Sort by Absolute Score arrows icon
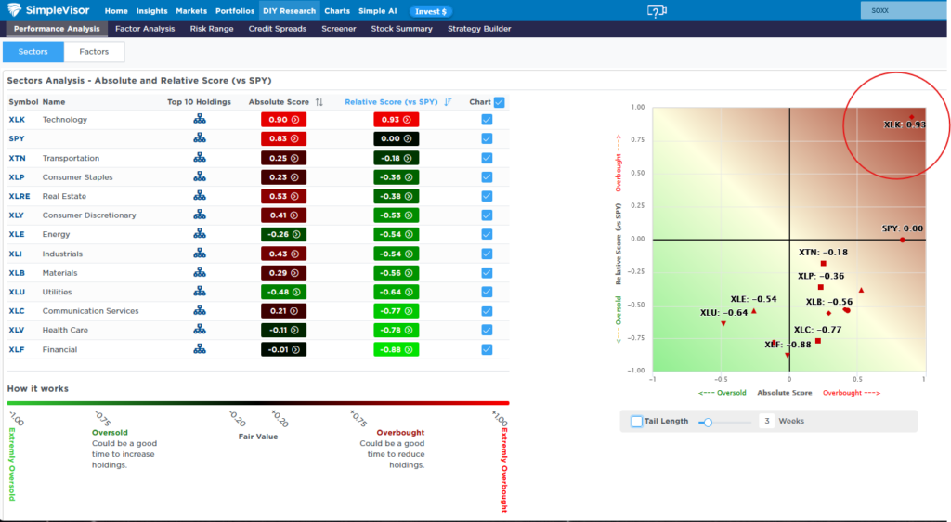The image size is (951, 522). coord(319,102)
